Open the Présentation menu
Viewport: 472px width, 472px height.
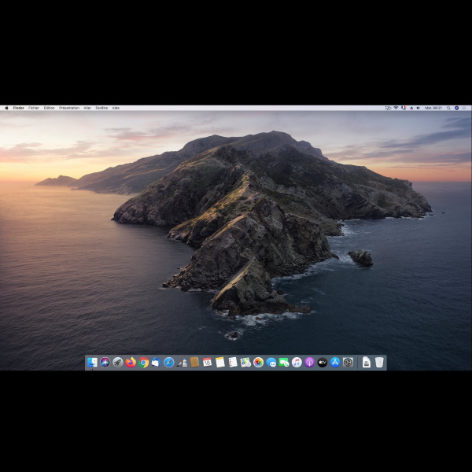pos(69,108)
